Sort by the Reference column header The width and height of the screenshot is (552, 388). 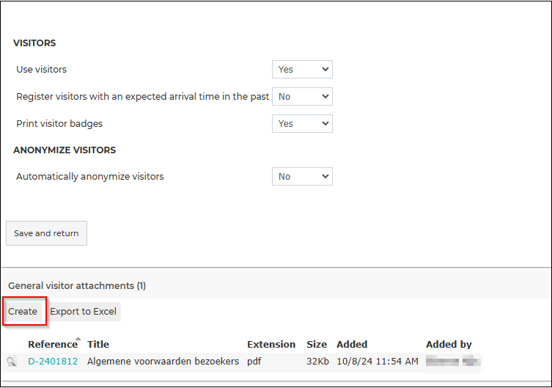click(x=53, y=344)
